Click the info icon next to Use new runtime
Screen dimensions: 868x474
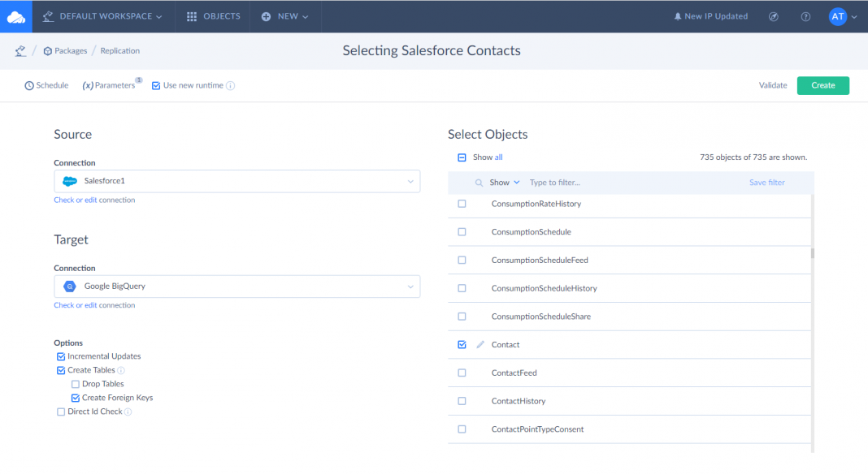click(231, 86)
